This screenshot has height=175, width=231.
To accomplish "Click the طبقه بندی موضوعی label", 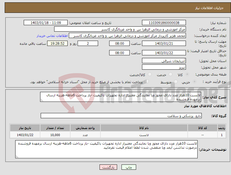I will (211, 75).
